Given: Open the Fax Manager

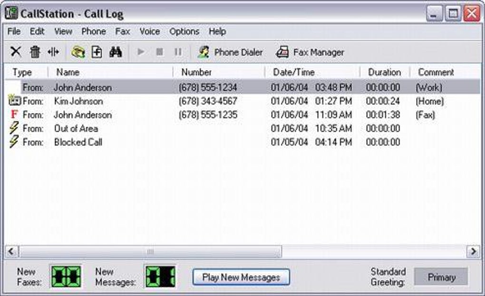Looking at the screenshot, I should [310, 52].
